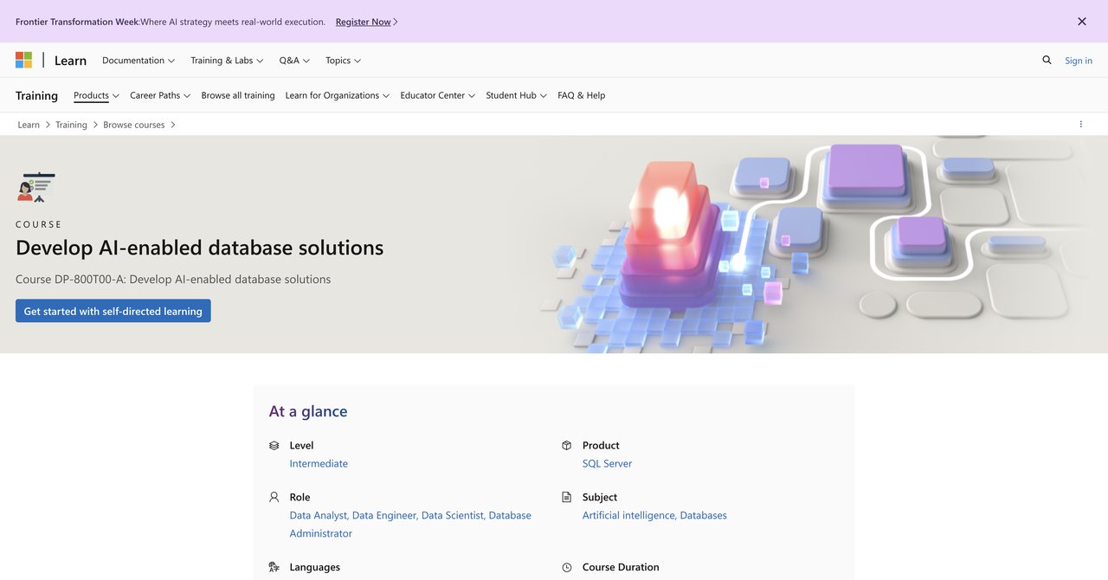Viewport: 1108px width, 580px height.
Task: Open Browse all training
Action: 238,95
